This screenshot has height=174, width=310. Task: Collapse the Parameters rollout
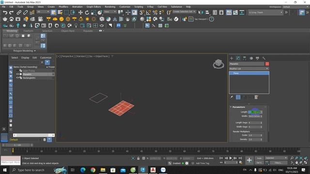[x=238, y=107]
